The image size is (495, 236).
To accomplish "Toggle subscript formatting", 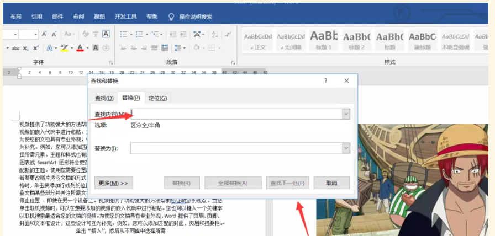I will (x=26, y=48).
